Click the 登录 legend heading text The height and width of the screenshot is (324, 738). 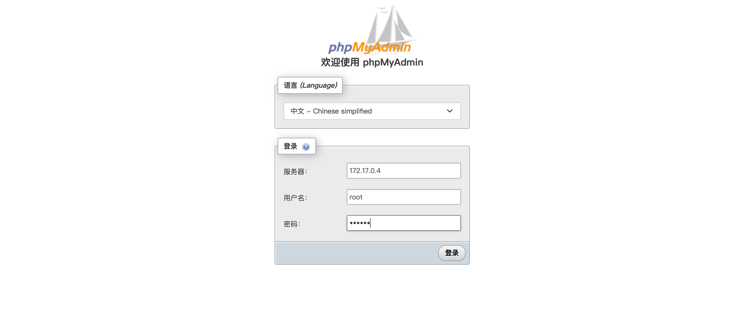point(291,146)
